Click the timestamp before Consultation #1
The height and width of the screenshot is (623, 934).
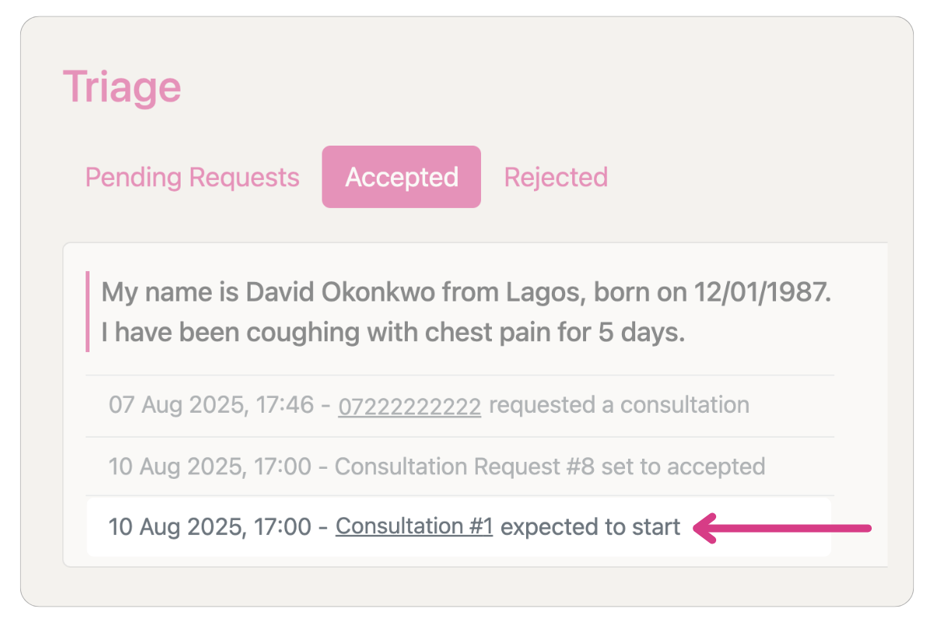[x=209, y=526]
